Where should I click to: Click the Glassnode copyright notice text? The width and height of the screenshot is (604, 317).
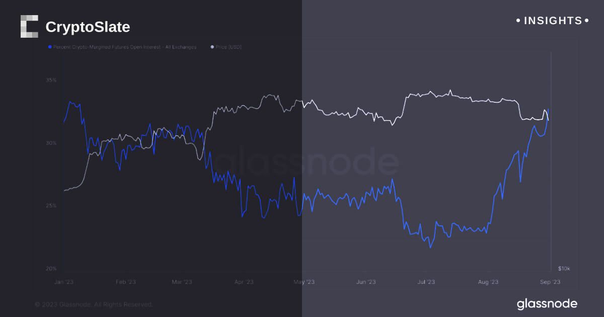click(94, 304)
